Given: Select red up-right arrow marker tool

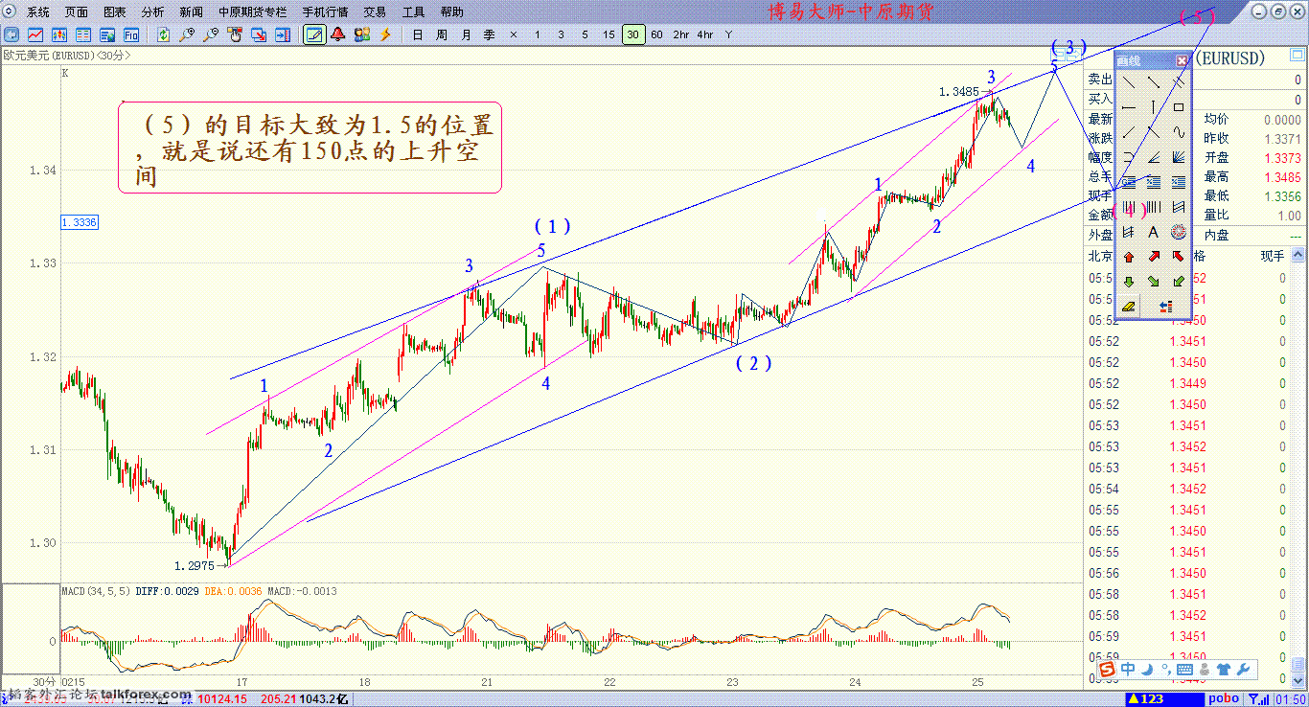Looking at the screenshot, I should tap(1154, 256).
